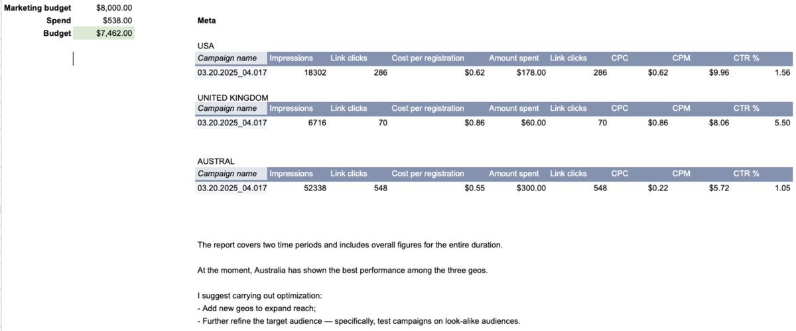Select USA cost per registration $0.62

(x=475, y=72)
